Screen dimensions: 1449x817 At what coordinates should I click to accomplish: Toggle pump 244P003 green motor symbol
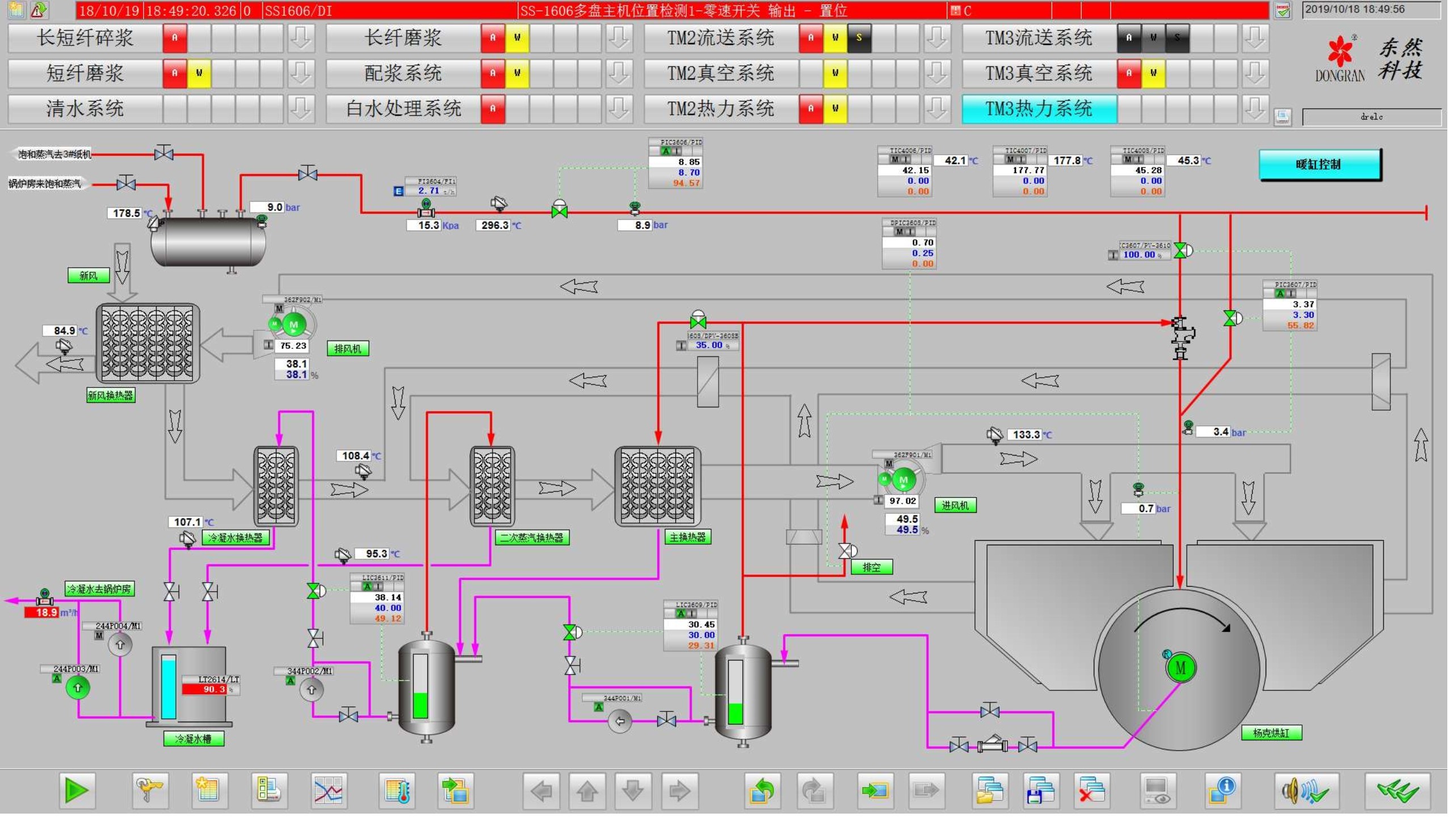coord(78,689)
